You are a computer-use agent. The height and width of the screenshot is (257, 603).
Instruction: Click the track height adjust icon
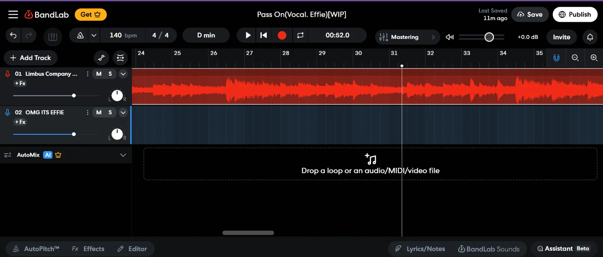click(x=120, y=58)
